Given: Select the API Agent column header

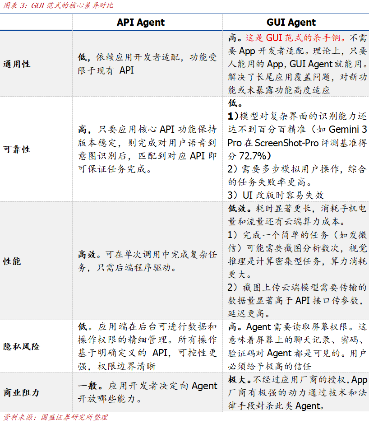Looking at the screenshot, I should (x=141, y=22).
